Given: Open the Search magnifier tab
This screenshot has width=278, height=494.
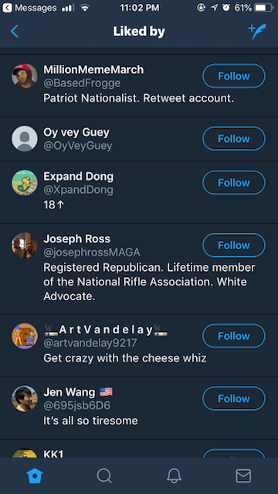Looking at the screenshot, I should click(x=104, y=475).
